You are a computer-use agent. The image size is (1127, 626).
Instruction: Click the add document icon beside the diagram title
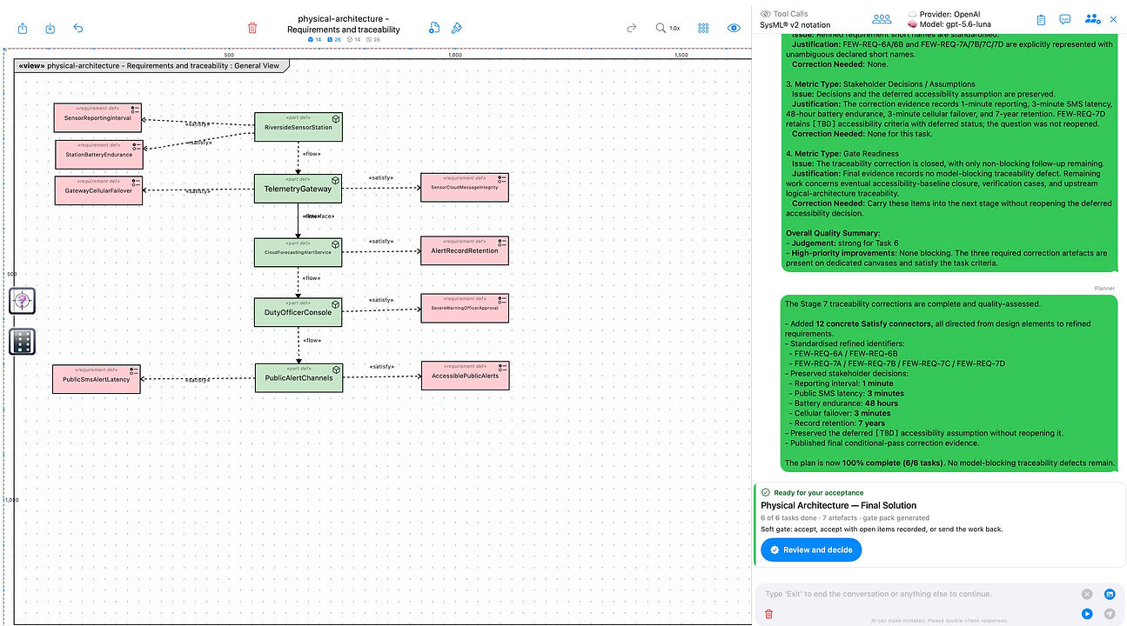434,28
